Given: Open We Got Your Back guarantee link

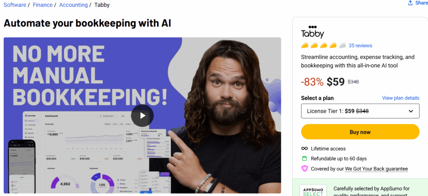Looking at the screenshot, I should pos(376,169).
